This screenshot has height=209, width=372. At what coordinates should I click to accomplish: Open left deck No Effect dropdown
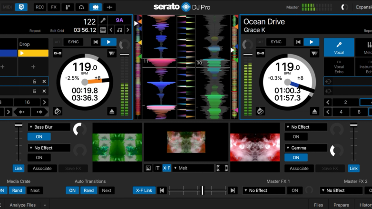pyautogui.click(x=49, y=148)
